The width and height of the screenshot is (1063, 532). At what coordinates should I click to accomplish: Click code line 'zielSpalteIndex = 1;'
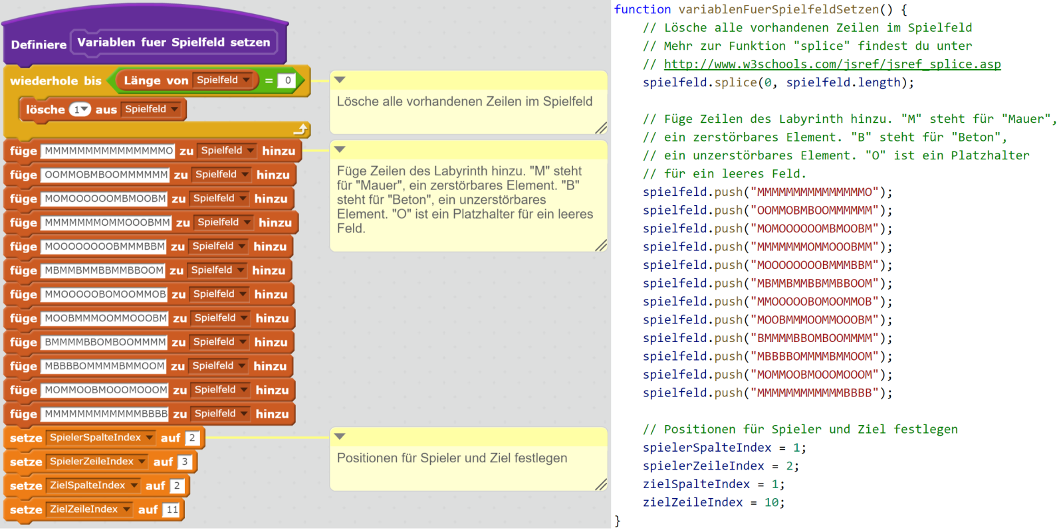coord(714,484)
